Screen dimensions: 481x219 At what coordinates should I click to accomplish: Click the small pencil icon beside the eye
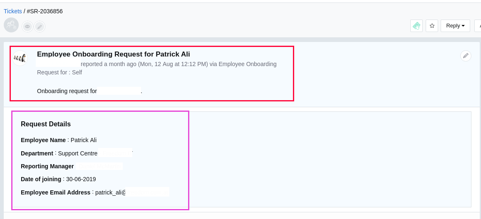[40, 27]
